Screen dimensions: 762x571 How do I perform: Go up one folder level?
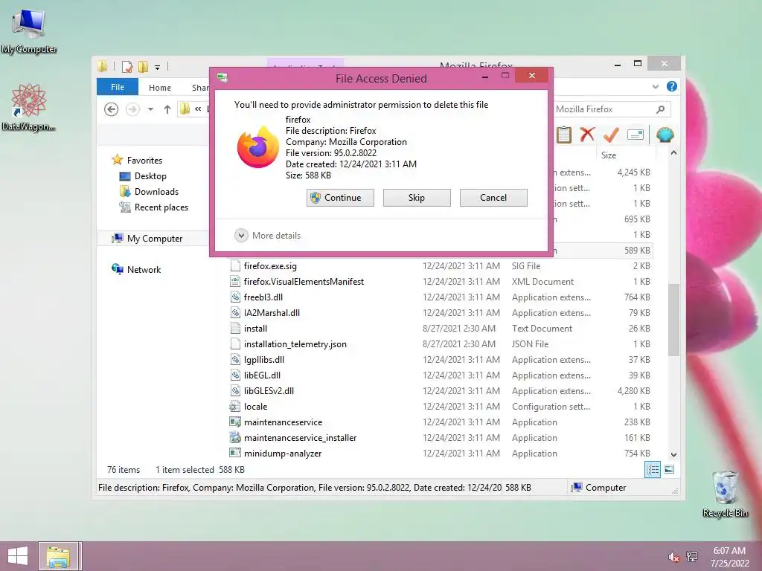pos(167,109)
